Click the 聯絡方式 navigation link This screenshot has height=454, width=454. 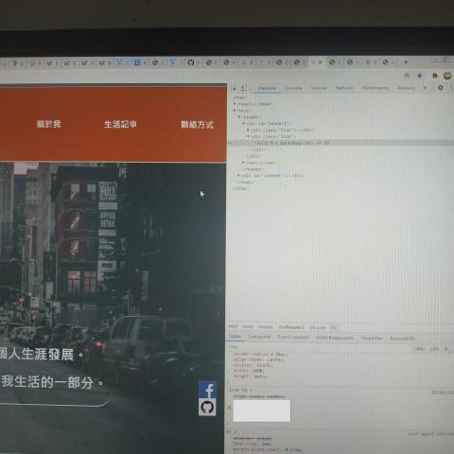[197, 125]
